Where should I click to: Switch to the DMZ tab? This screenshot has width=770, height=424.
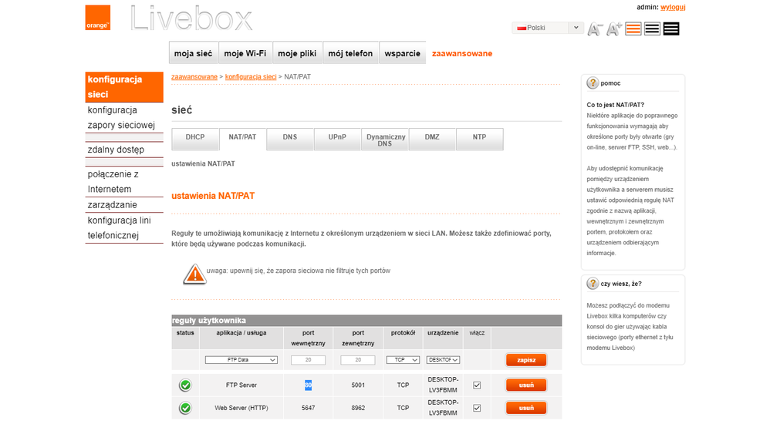click(x=432, y=137)
